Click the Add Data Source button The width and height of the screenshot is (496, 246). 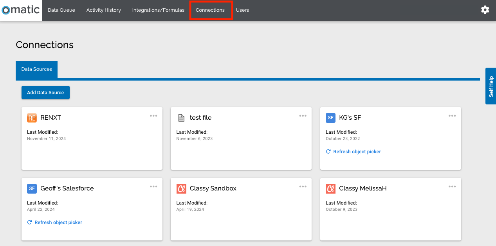point(45,93)
